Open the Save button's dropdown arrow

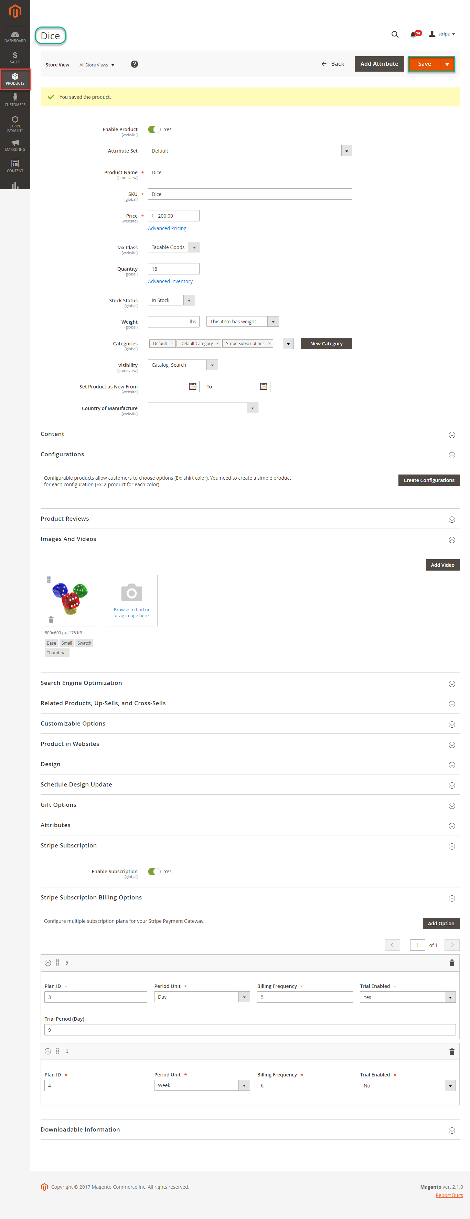(x=447, y=64)
